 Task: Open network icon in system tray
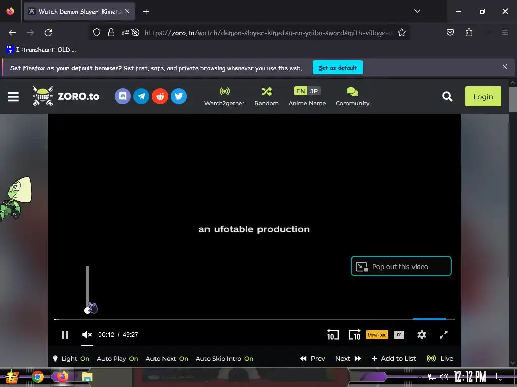pos(432,377)
